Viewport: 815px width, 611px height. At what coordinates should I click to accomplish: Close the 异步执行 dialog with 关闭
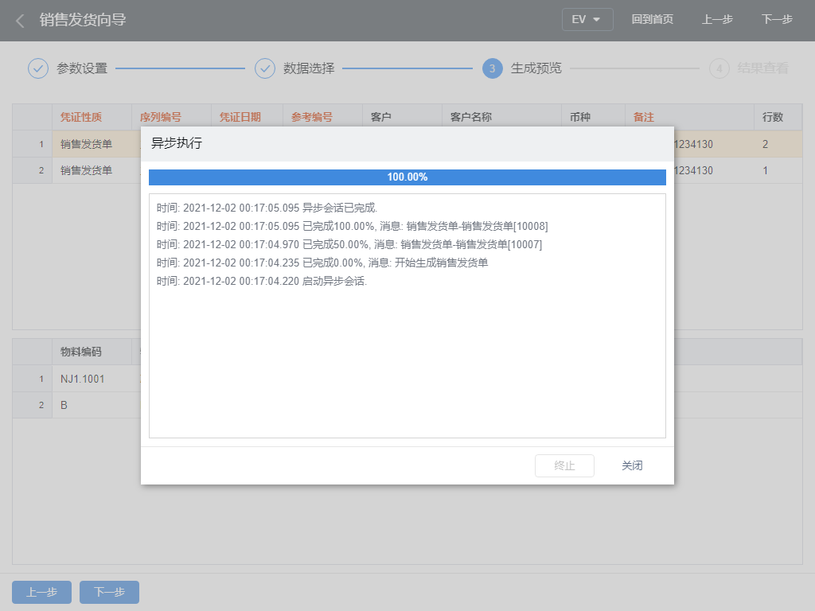632,466
